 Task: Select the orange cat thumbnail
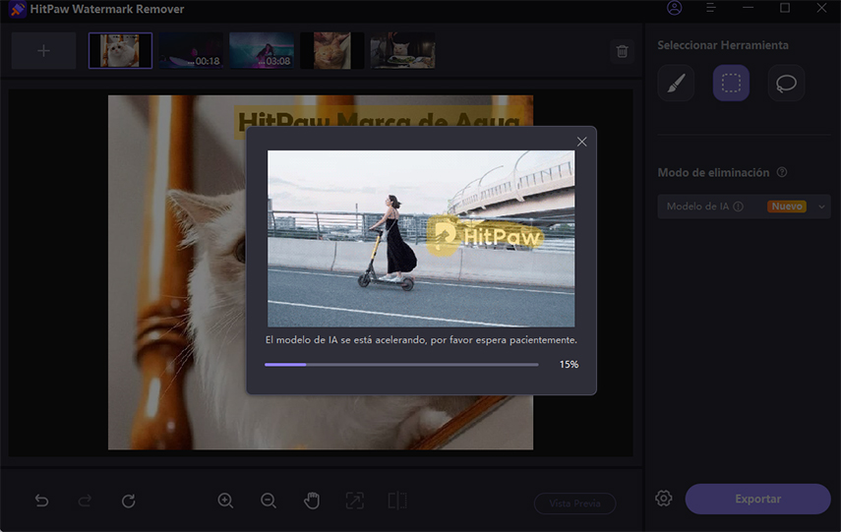tap(332, 51)
